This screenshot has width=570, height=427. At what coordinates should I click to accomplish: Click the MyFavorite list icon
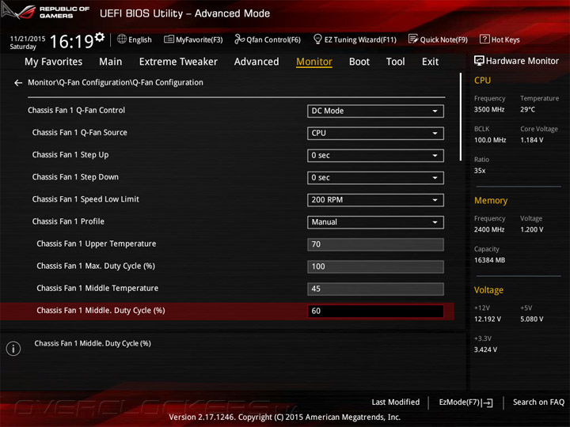tap(169, 40)
